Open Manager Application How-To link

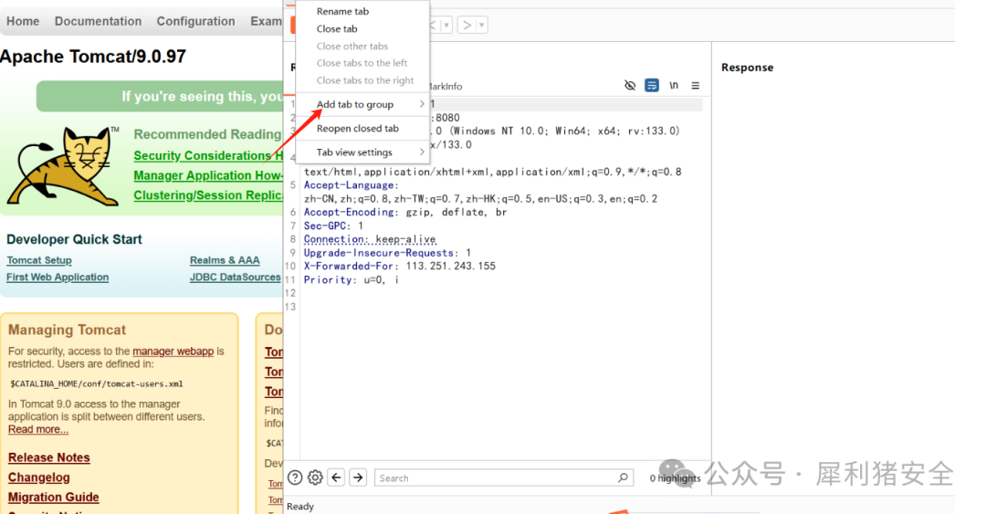(x=208, y=175)
